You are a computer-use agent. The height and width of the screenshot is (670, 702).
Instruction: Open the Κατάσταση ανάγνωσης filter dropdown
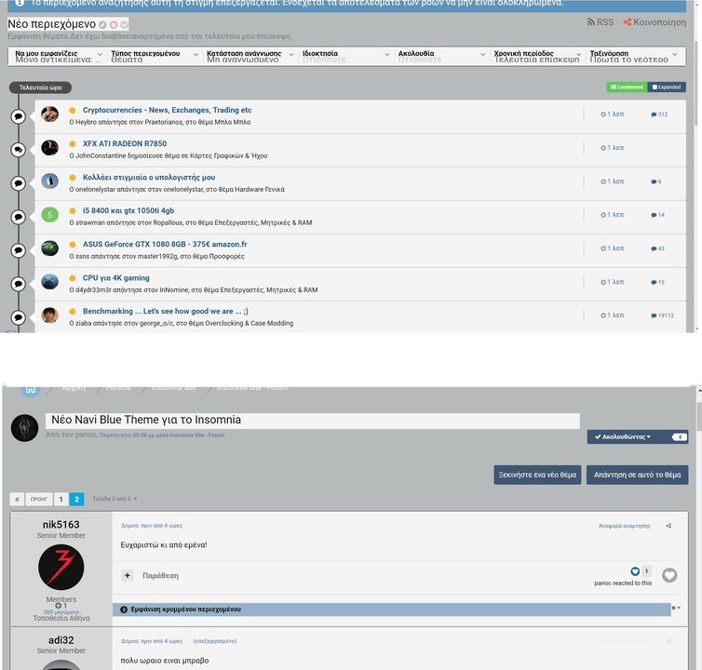tap(250, 56)
